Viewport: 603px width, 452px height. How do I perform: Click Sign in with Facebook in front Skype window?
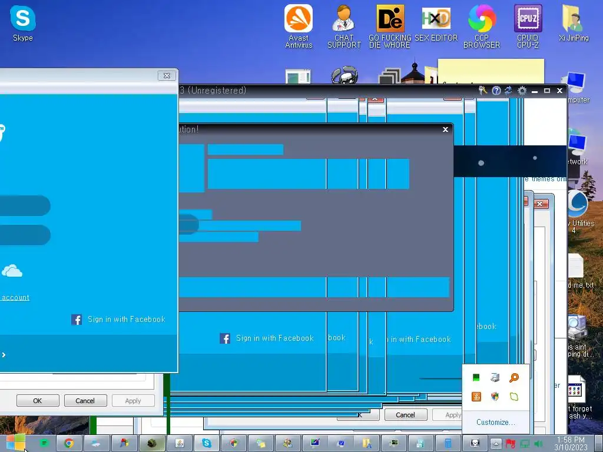tap(118, 320)
